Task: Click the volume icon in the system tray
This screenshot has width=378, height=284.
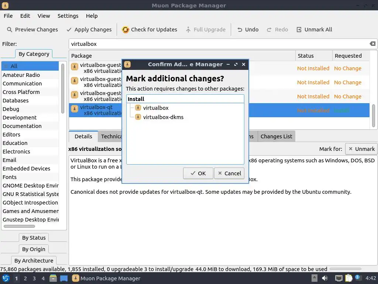Action: (325, 278)
